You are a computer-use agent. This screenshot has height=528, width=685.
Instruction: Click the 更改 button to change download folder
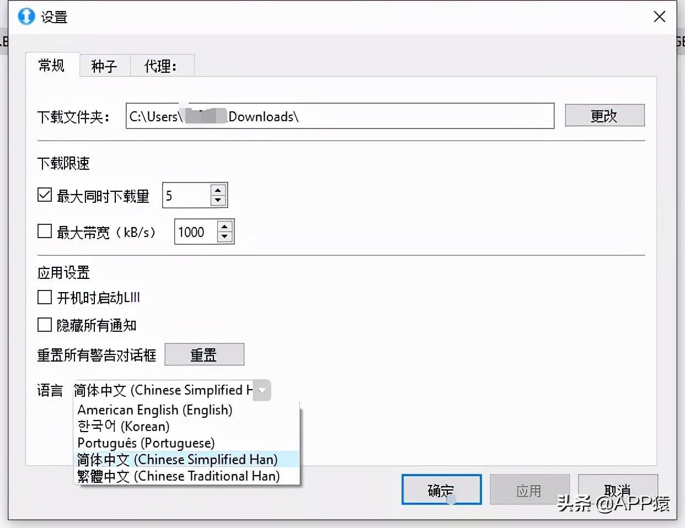pos(604,115)
